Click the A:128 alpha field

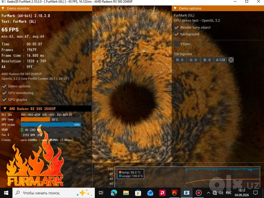[220, 60]
